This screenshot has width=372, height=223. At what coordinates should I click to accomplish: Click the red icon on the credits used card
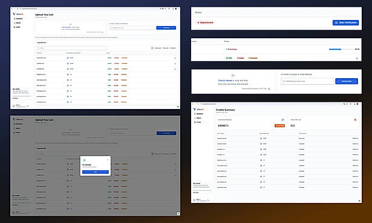coord(355,120)
